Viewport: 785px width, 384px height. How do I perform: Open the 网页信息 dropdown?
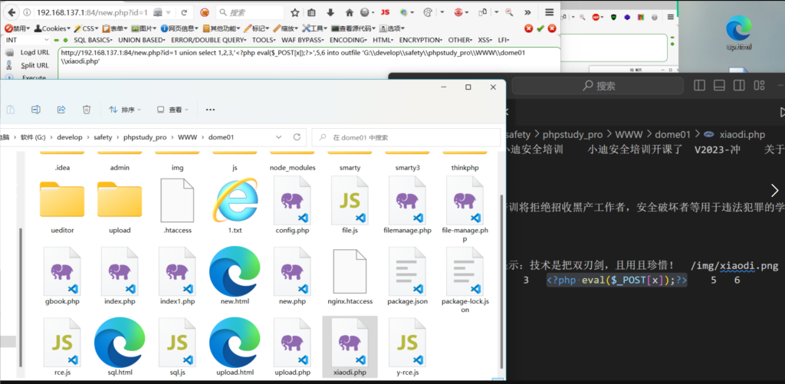[x=179, y=28]
